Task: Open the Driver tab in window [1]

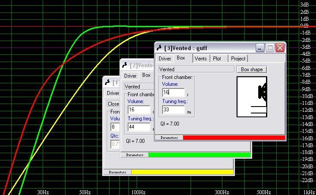Action: [113, 93]
